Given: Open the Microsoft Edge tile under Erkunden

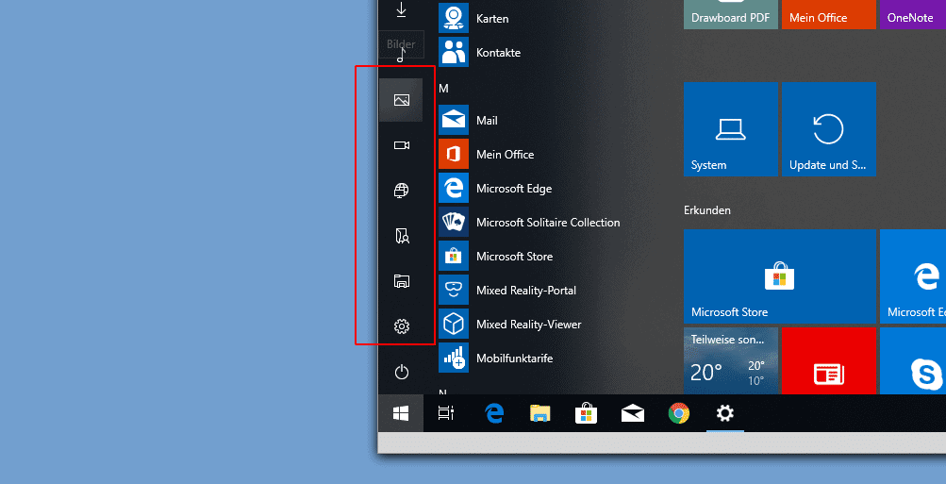Looking at the screenshot, I should coord(913,276).
